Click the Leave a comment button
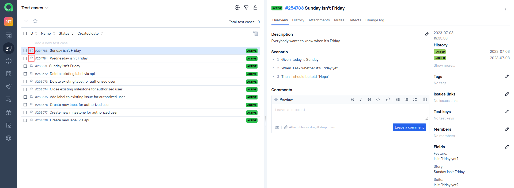This screenshot has width=514, height=188. coord(409,127)
